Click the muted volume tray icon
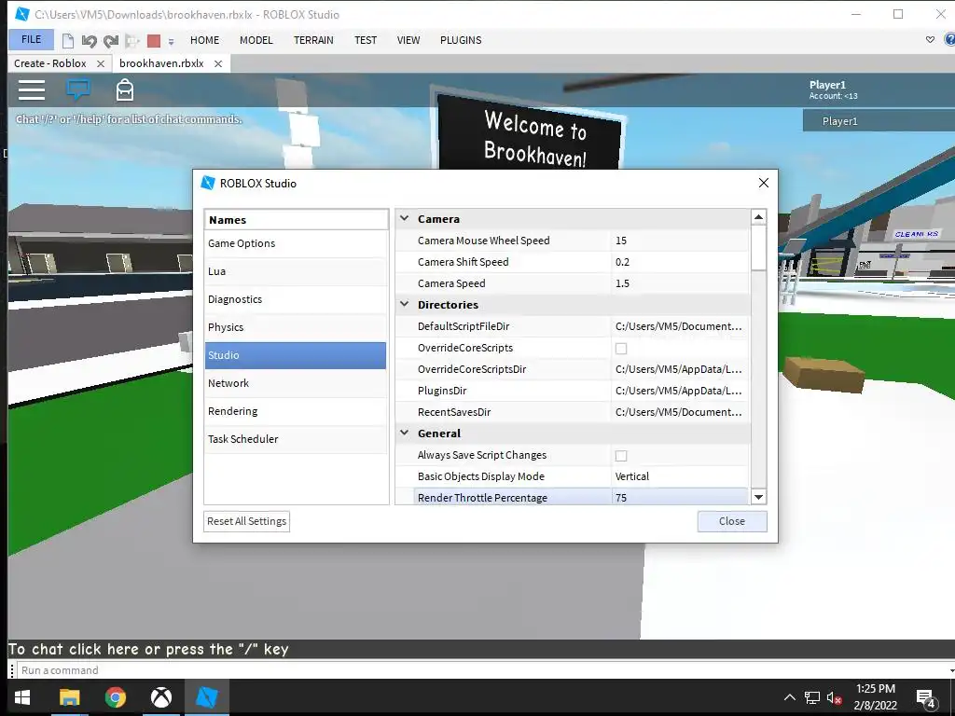Screen dimensions: 955x716 [835, 697]
